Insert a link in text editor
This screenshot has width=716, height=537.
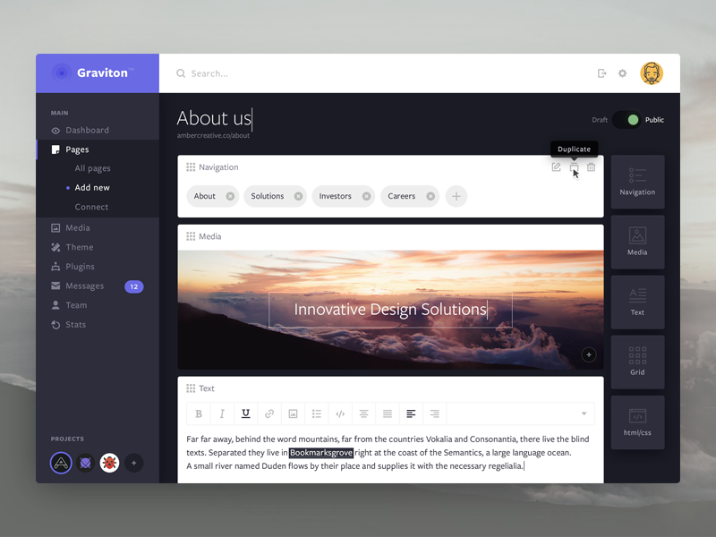coord(269,413)
